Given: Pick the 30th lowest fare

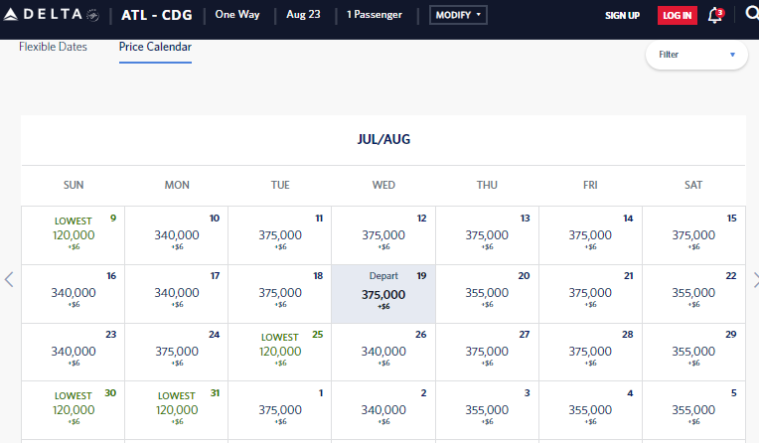Looking at the screenshot, I should [x=74, y=409].
